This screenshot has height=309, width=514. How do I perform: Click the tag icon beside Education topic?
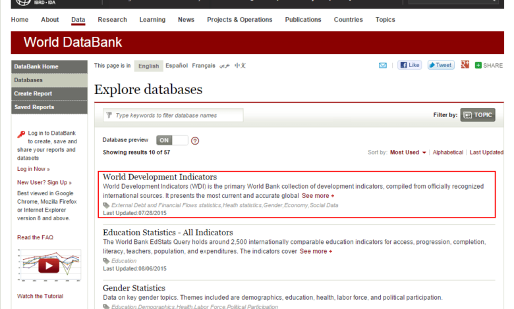106,261
